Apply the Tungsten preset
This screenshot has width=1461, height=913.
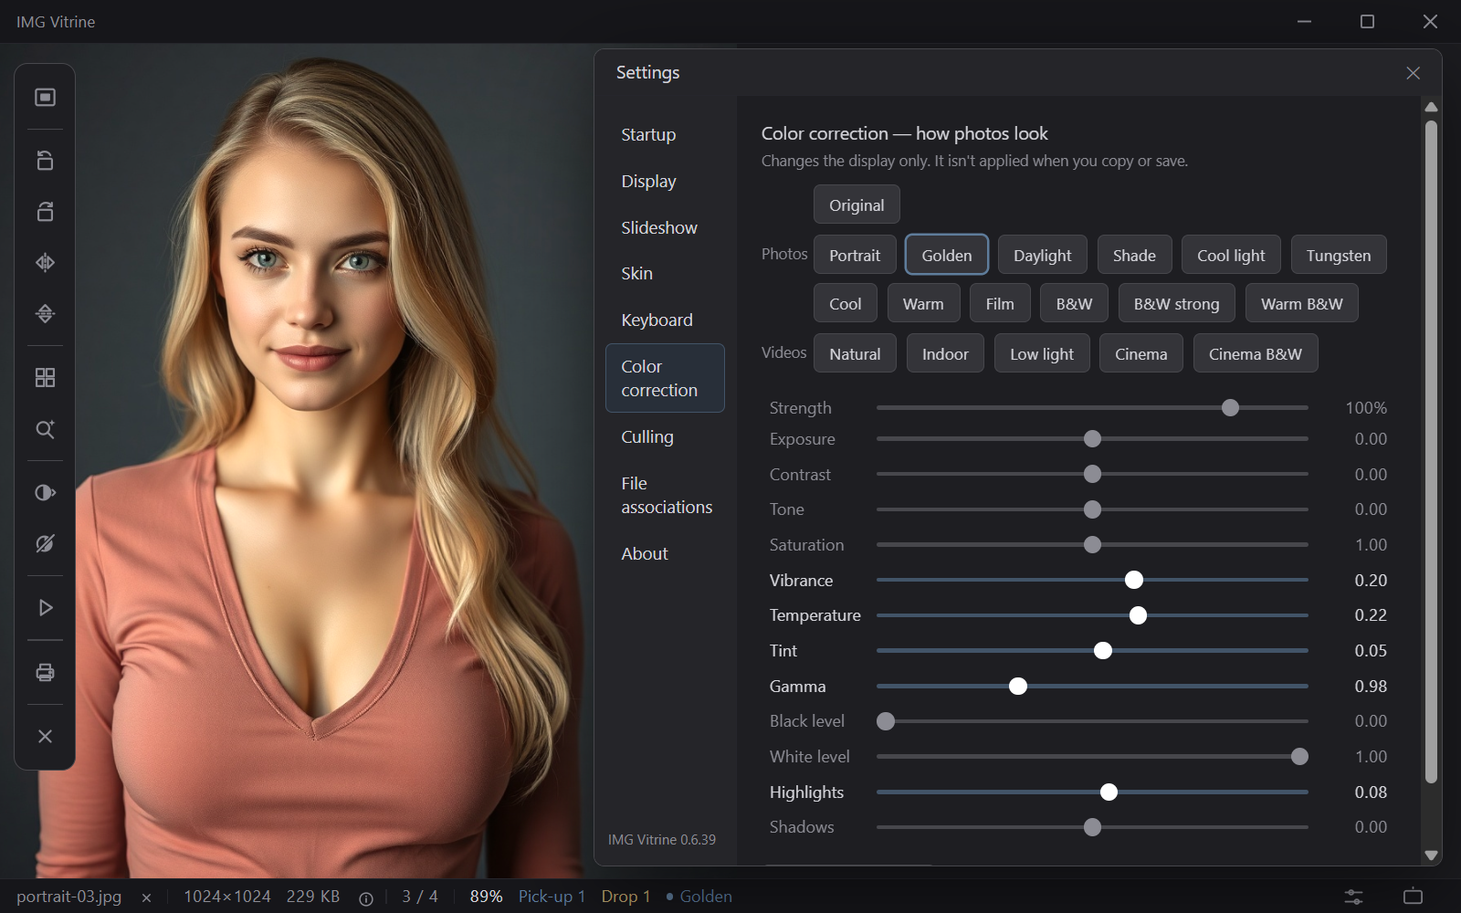pos(1338,256)
